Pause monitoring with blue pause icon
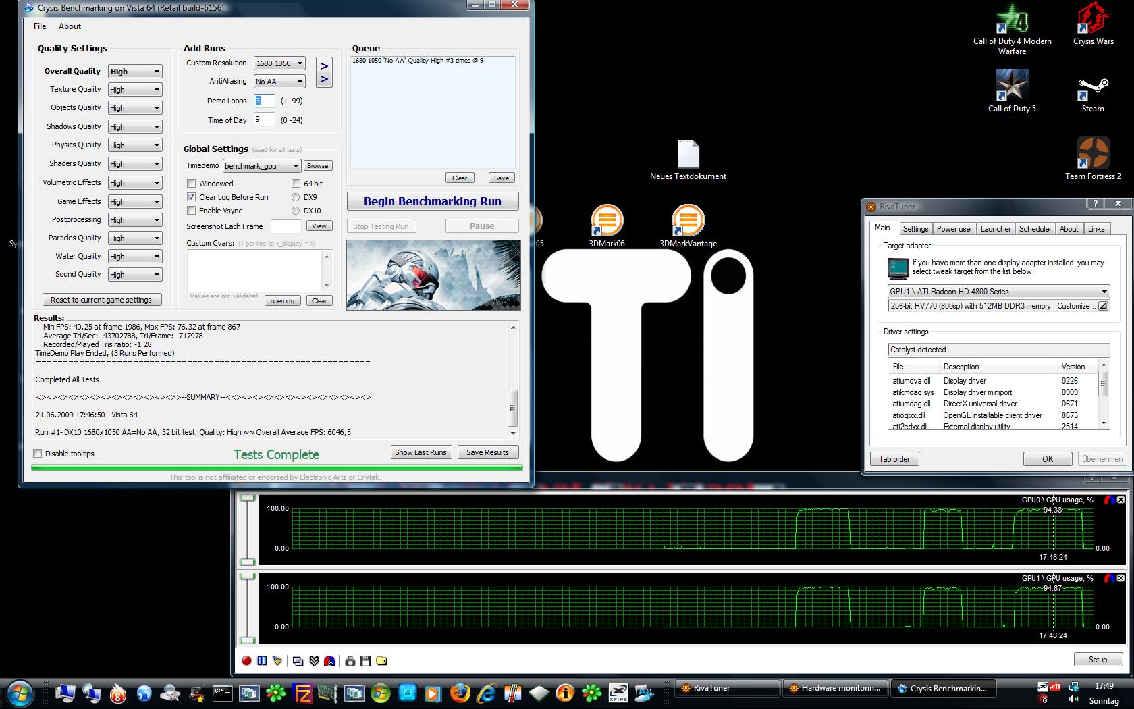 tap(262, 661)
